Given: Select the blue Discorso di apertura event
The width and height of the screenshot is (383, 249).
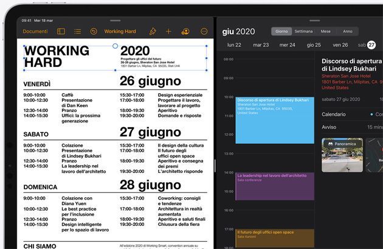Looking at the screenshot, I should pyautogui.click(x=274, y=119).
